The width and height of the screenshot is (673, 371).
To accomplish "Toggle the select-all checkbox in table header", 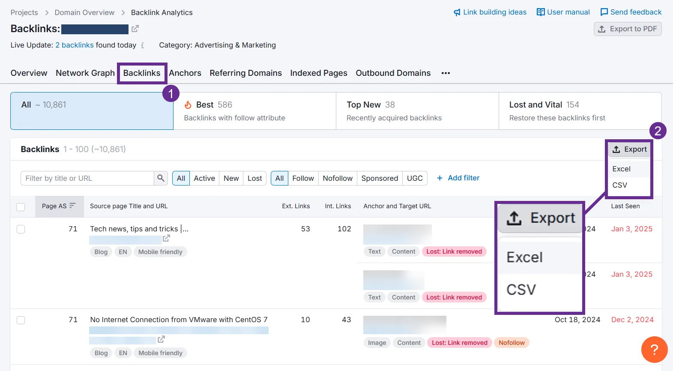I will (x=21, y=207).
